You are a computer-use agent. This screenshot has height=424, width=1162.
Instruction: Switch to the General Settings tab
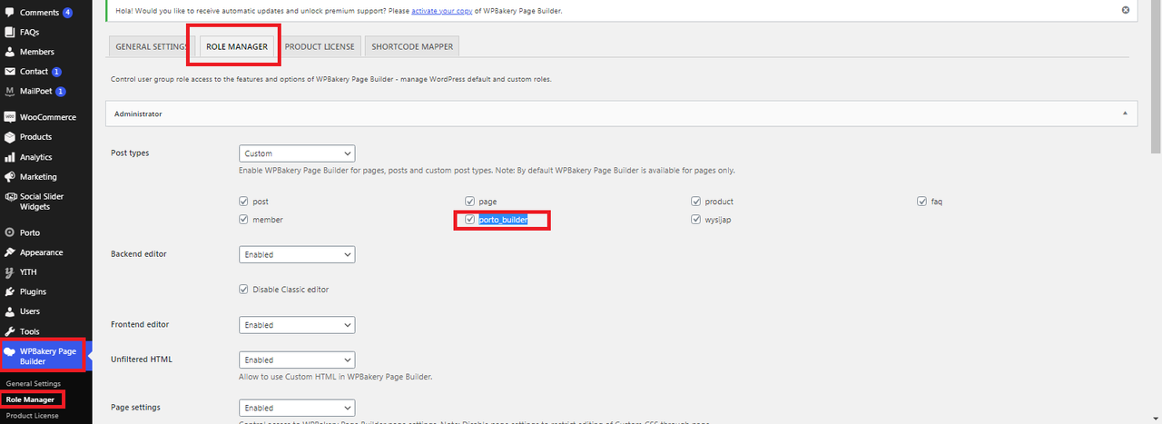(150, 47)
